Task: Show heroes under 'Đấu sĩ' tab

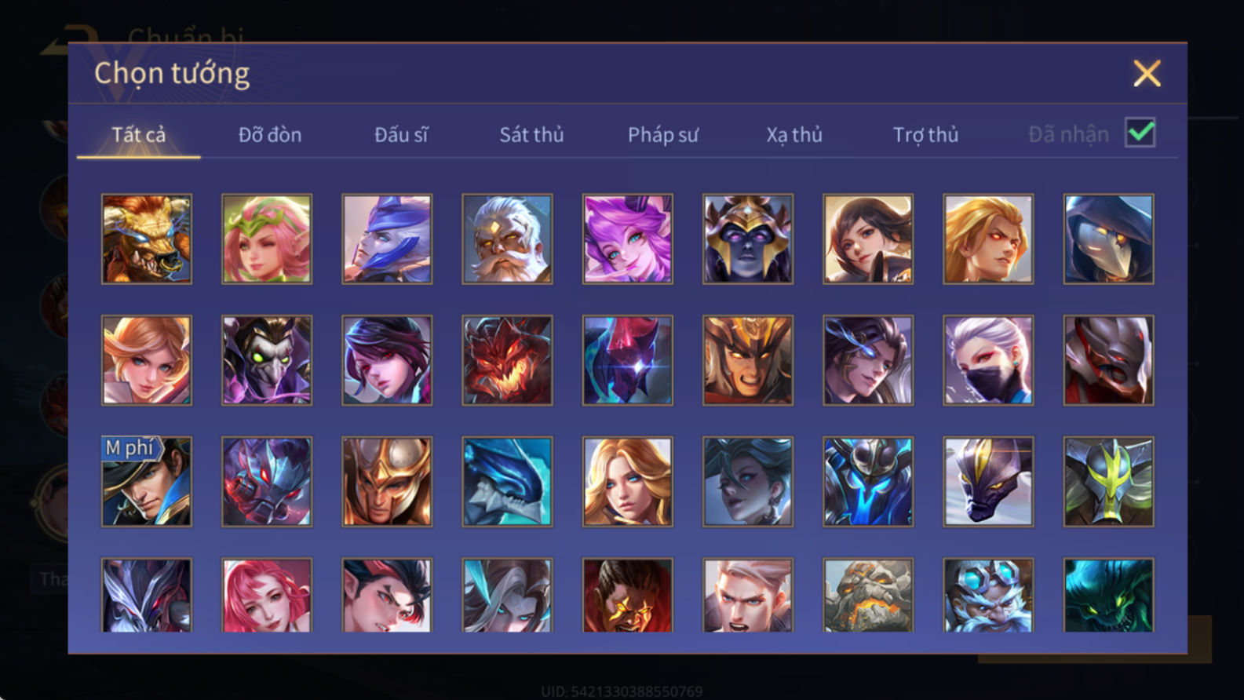Action: [401, 135]
